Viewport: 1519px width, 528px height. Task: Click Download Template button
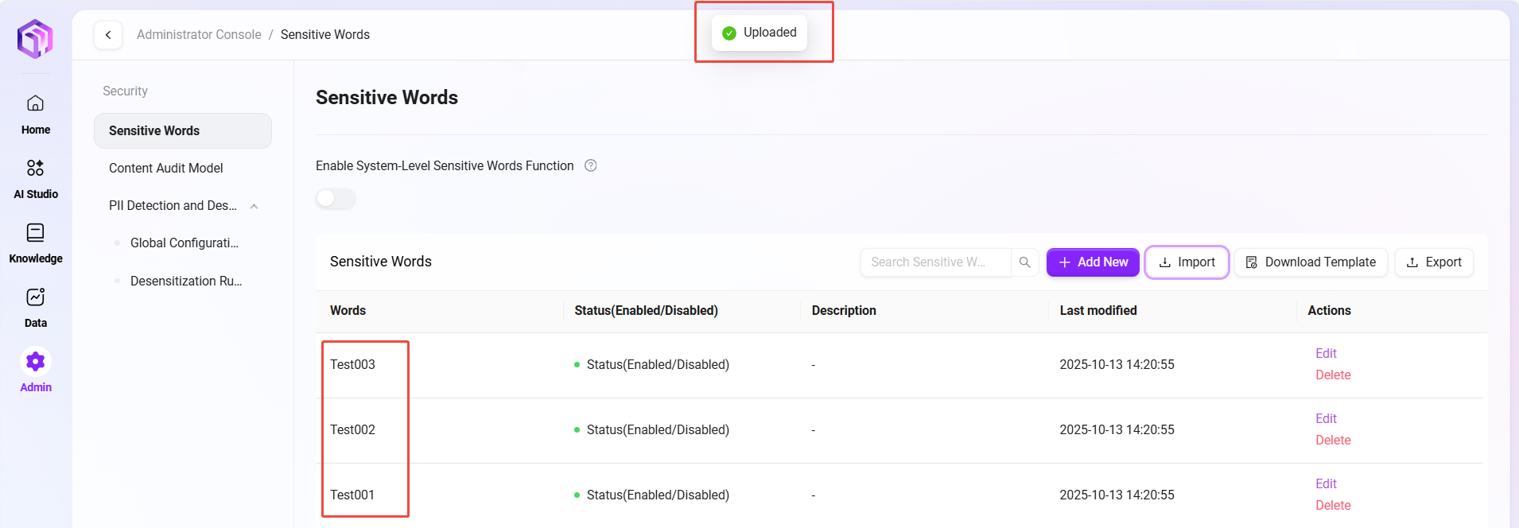click(x=1310, y=262)
